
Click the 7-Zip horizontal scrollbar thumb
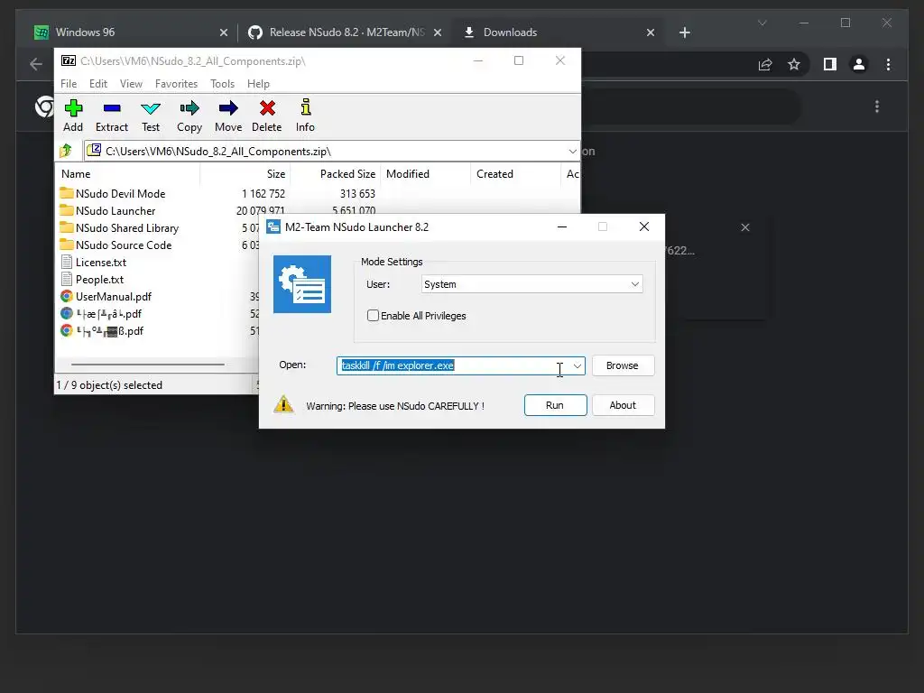tap(147, 365)
